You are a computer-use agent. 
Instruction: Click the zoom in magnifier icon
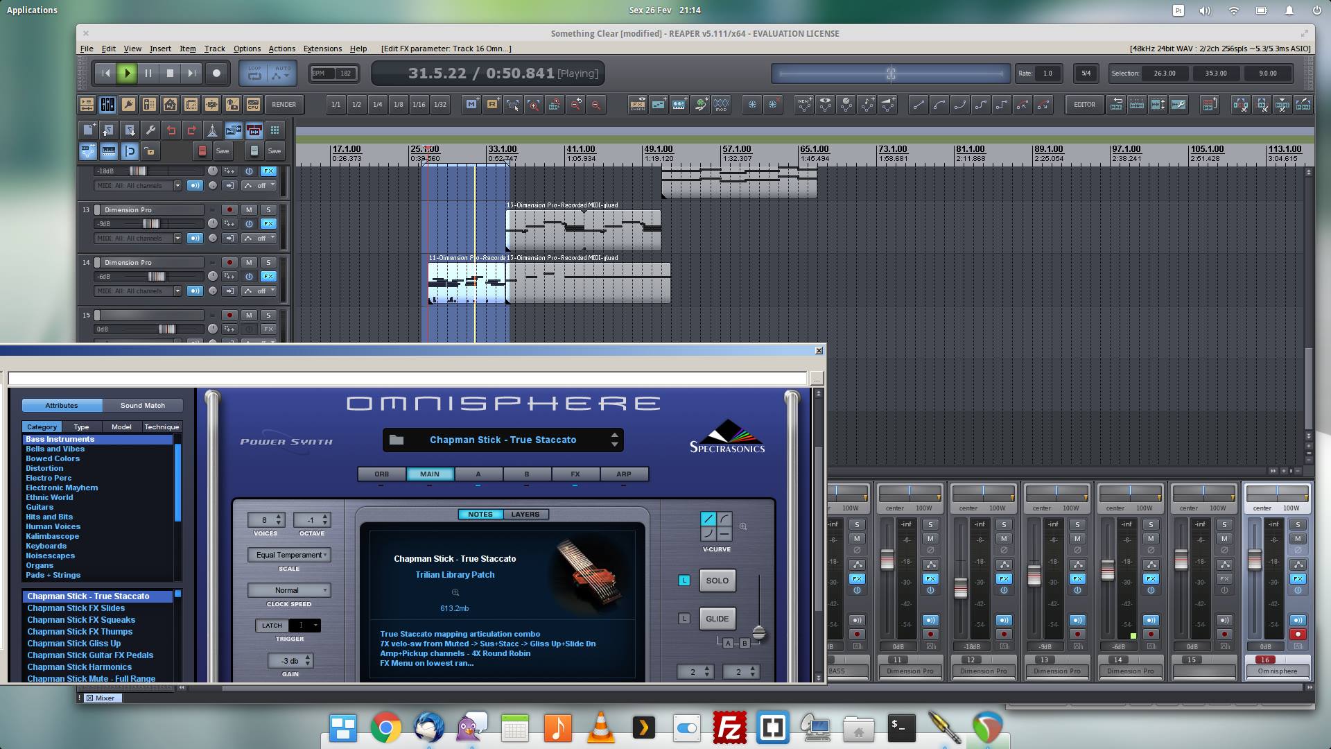pyautogui.click(x=534, y=105)
